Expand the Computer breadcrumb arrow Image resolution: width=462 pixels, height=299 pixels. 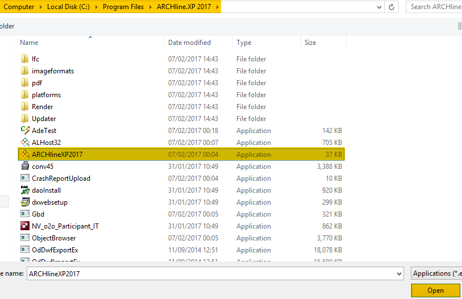[x=41, y=7]
